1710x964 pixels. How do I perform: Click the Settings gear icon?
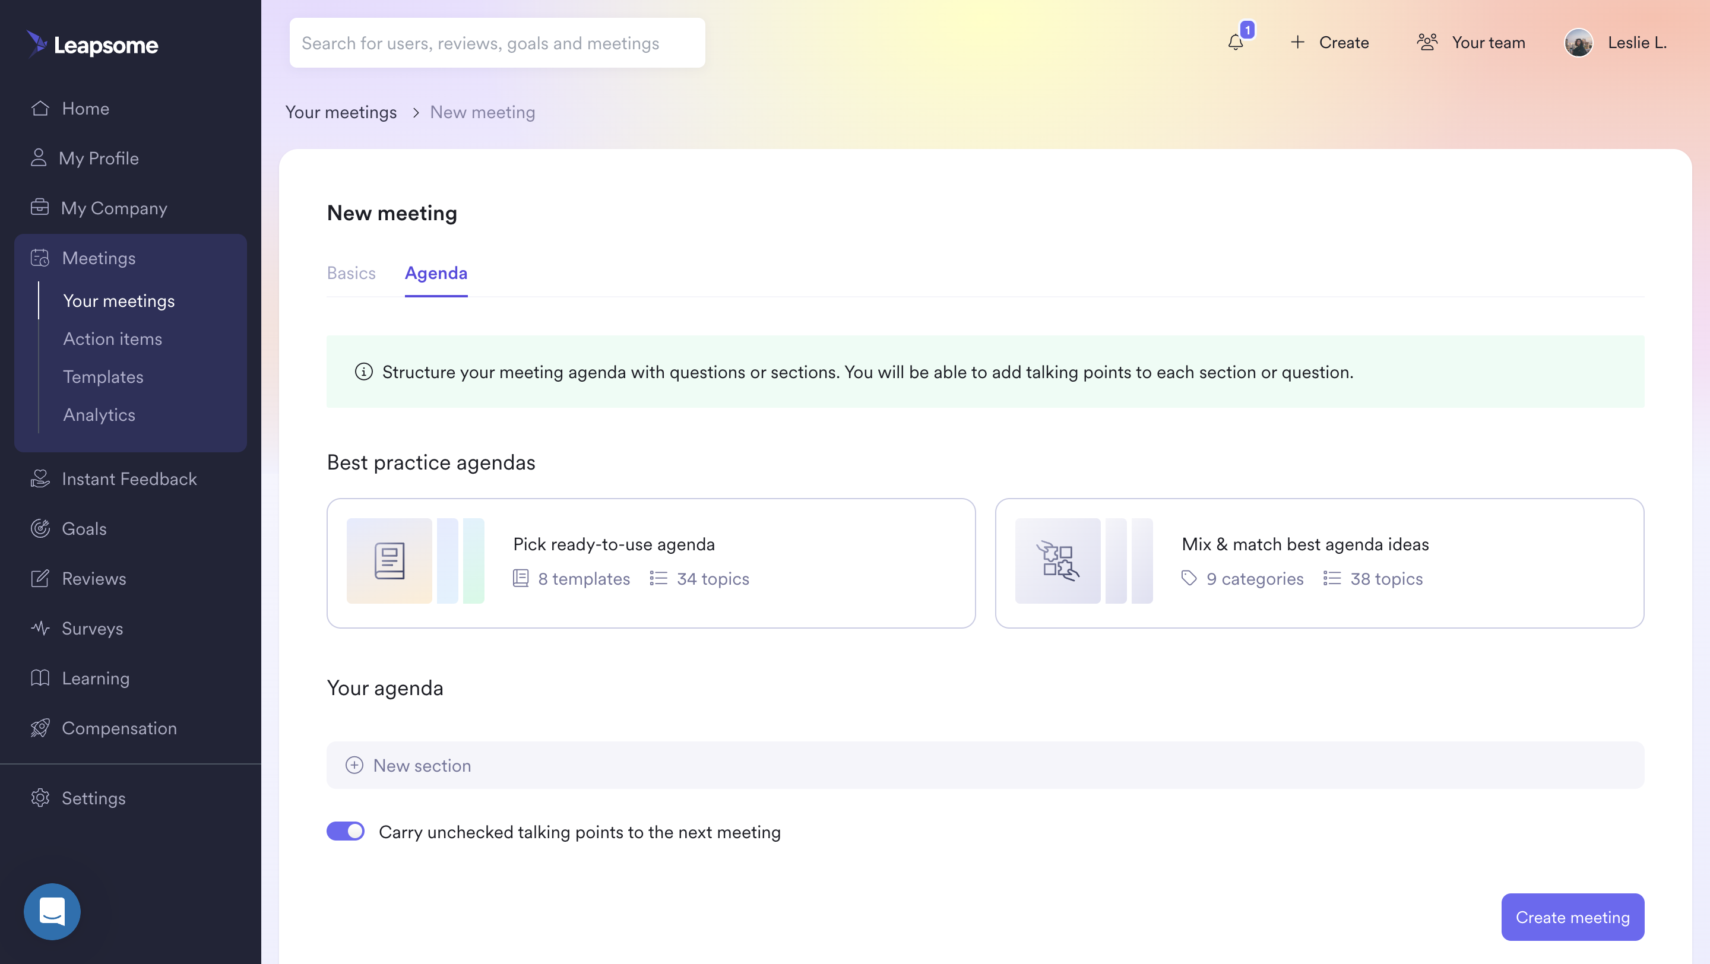[x=40, y=797]
